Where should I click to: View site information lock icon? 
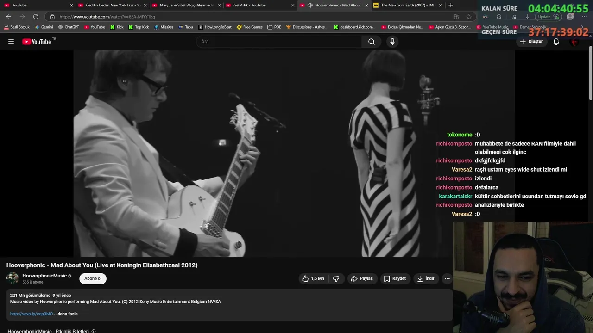[x=52, y=17]
